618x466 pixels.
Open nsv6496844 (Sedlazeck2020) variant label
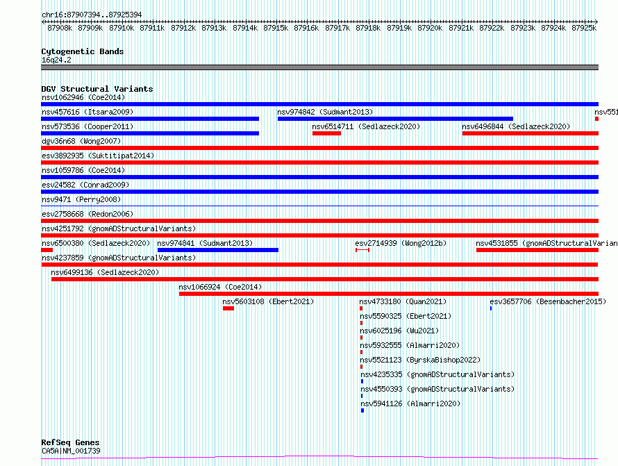[516, 126]
